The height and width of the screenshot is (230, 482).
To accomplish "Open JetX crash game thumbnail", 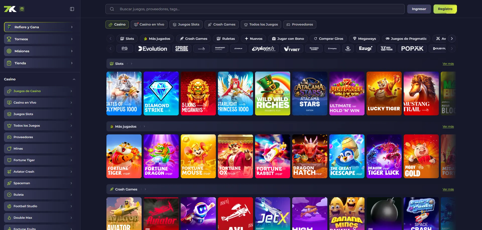I will (273, 214).
